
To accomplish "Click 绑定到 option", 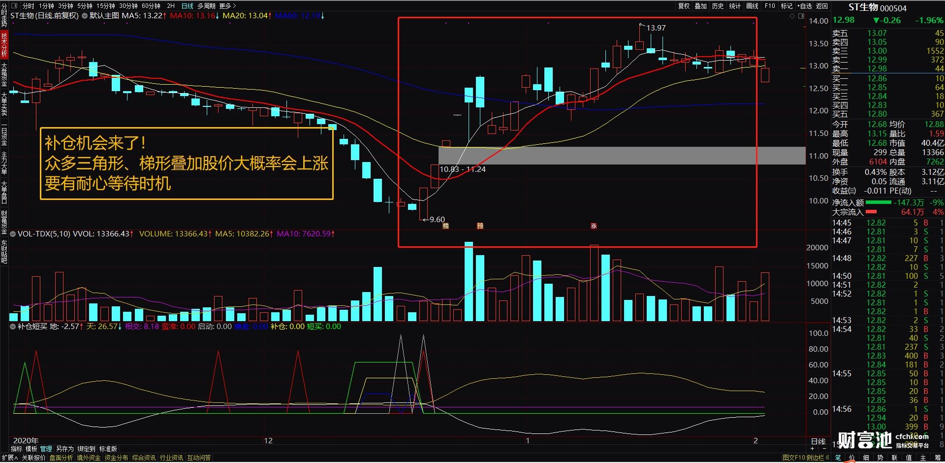I will pyautogui.click(x=86, y=449).
